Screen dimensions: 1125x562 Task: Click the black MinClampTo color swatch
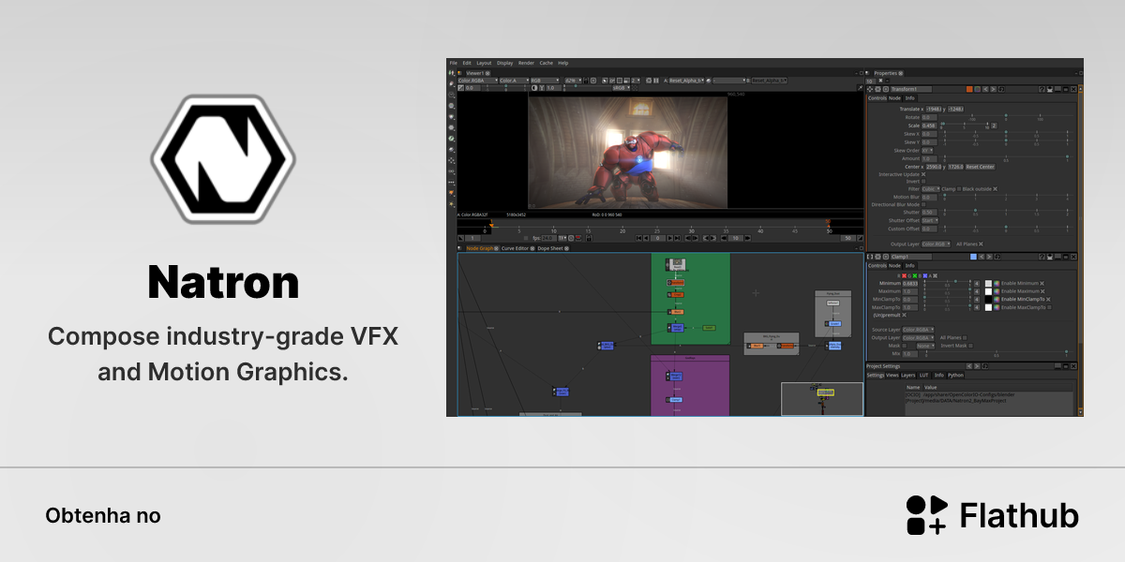[x=988, y=299]
